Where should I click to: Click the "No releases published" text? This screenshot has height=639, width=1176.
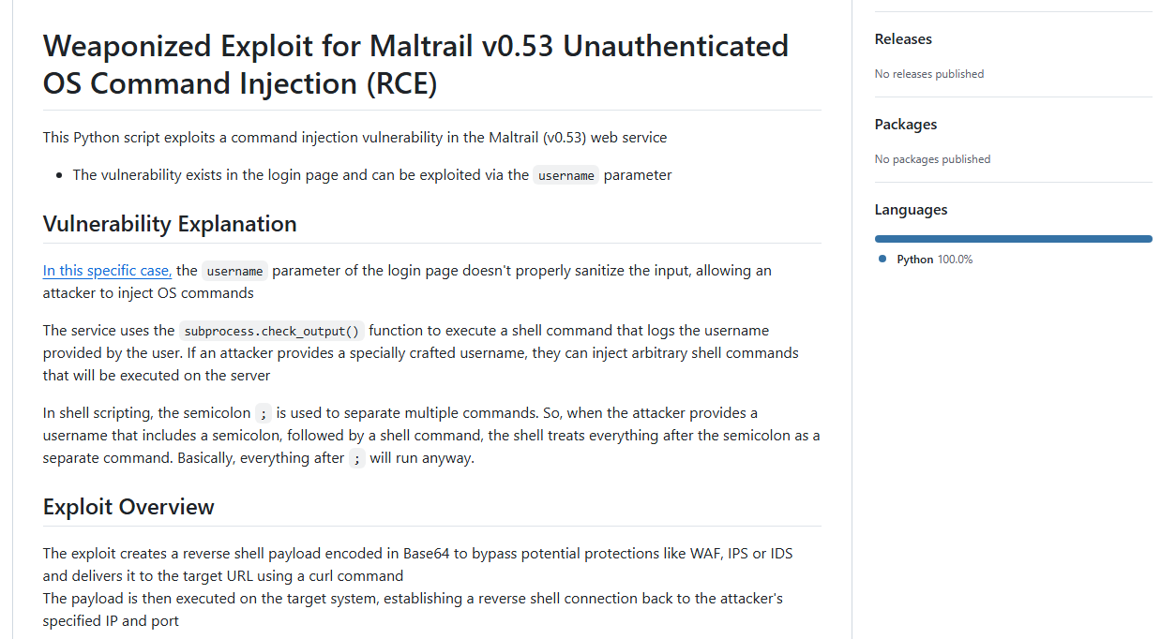[928, 74]
